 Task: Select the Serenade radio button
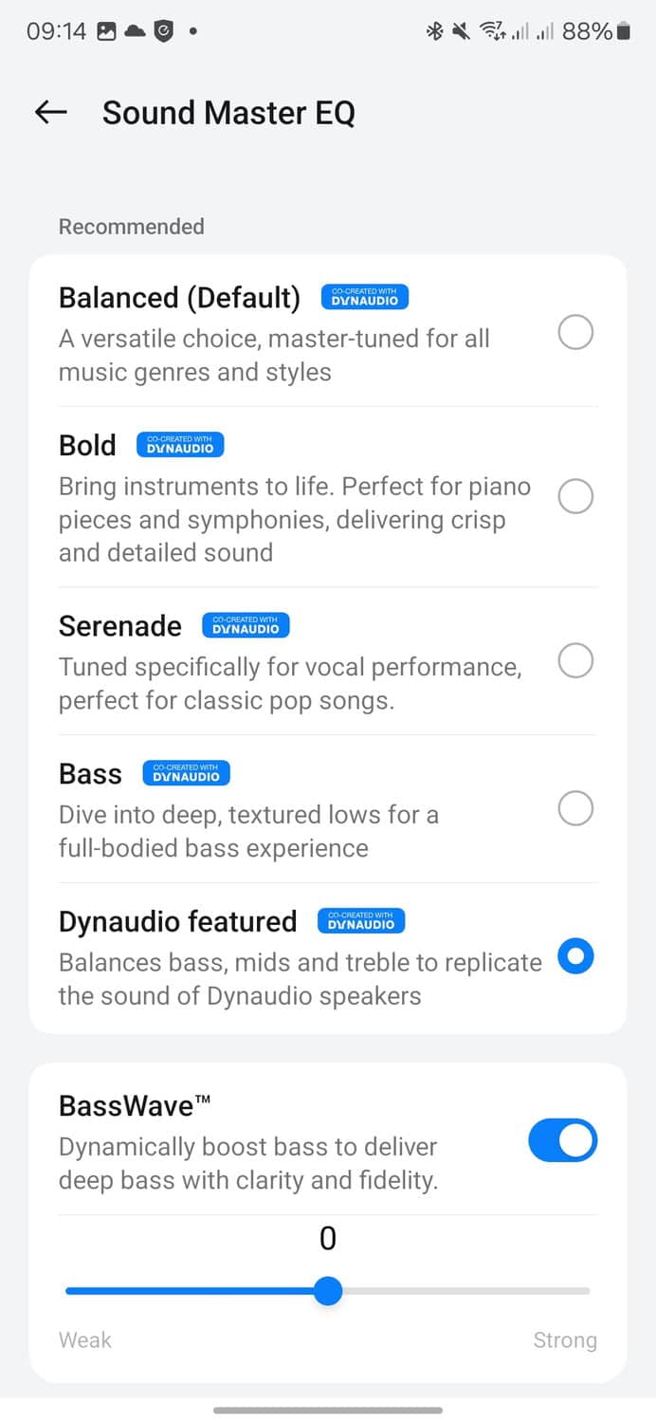pyautogui.click(x=575, y=660)
